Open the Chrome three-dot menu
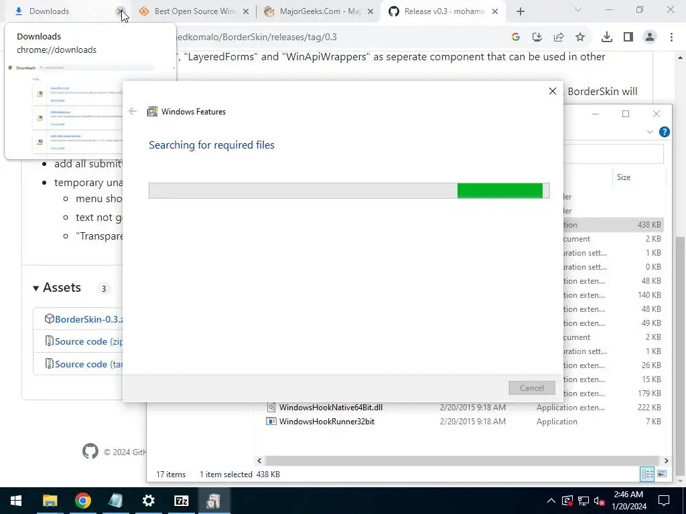Viewport: 686px width, 514px height. coord(671,37)
